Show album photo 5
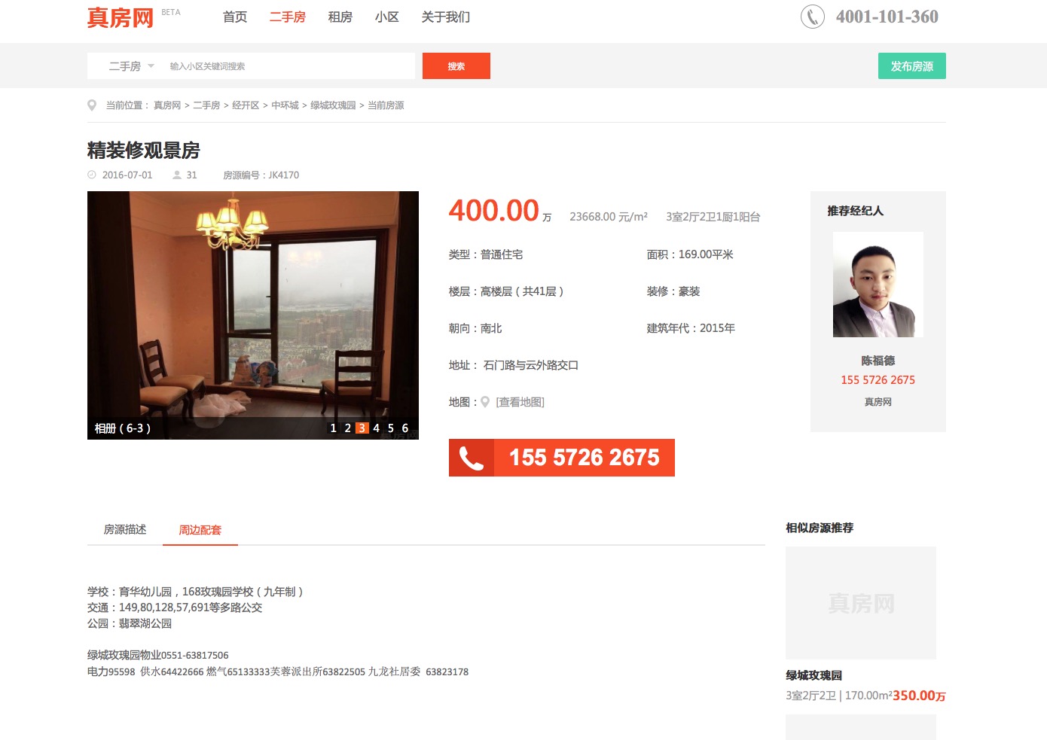 391,428
